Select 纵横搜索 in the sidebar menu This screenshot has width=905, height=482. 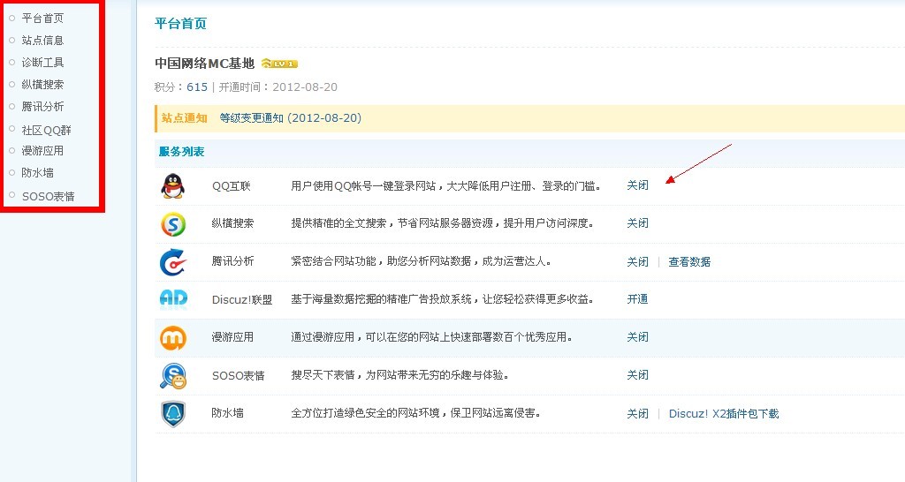coord(42,85)
